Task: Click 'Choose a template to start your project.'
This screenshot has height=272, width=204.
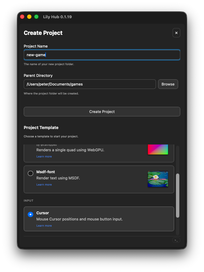Action: [51, 136]
